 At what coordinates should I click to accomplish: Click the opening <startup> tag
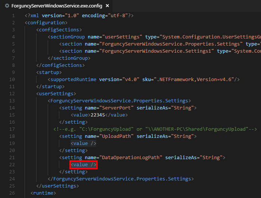[x=49, y=72]
